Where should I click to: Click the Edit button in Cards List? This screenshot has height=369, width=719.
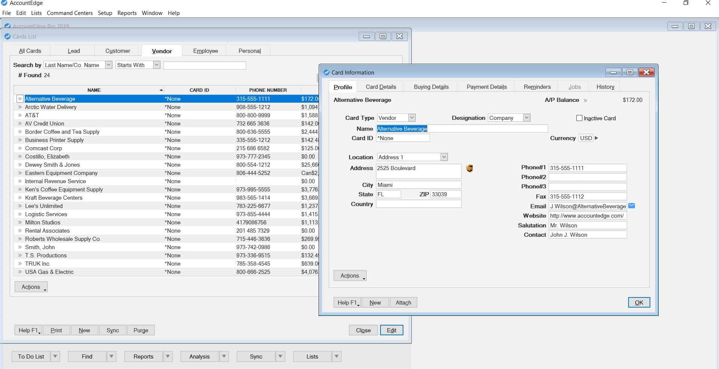pos(391,330)
